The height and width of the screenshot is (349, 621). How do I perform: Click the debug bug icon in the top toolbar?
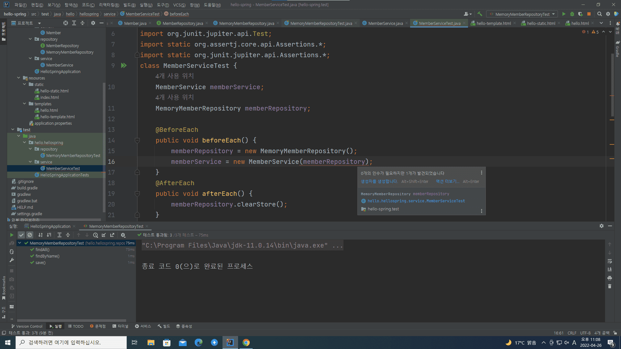click(572, 14)
